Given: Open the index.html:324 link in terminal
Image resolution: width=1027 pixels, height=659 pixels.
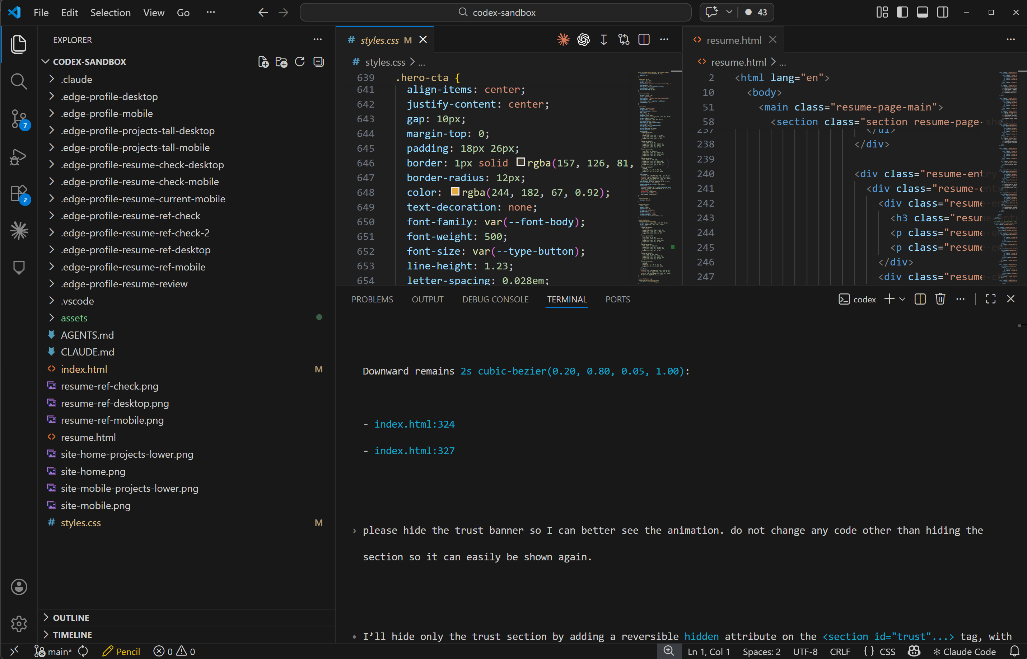Looking at the screenshot, I should pyautogui.click(x=414, y=424).
